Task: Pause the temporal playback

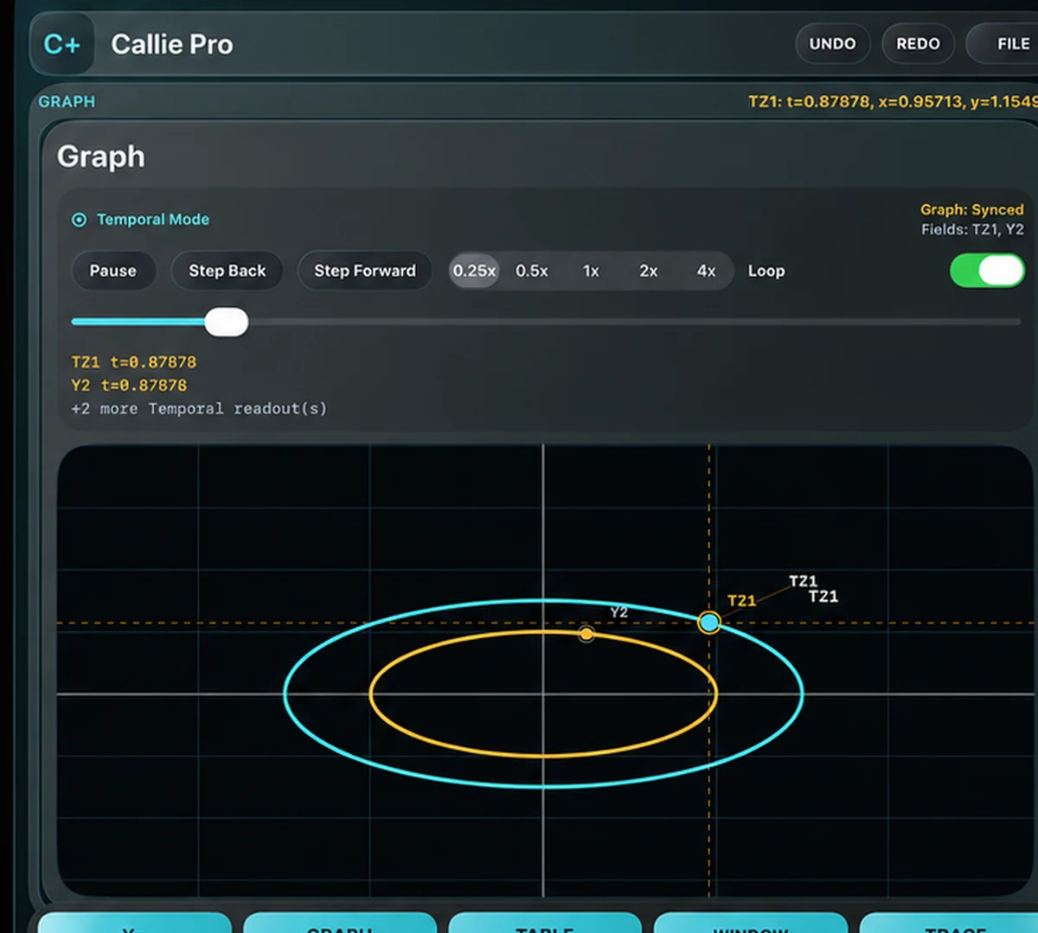Action: pos(113,271)
